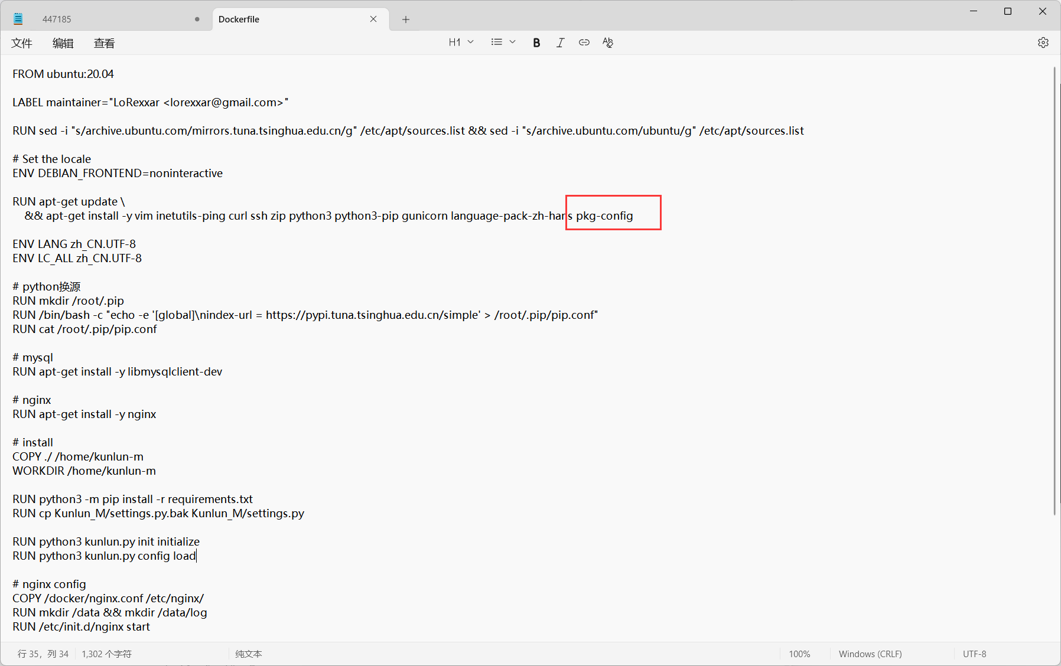This screenshot has width=1061, height=666.
Task: Click the list formatting icon
Action: [496, 43]
